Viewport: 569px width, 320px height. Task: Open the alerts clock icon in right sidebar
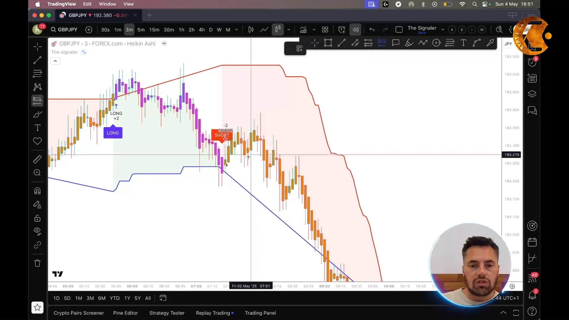tap(532, 62)
